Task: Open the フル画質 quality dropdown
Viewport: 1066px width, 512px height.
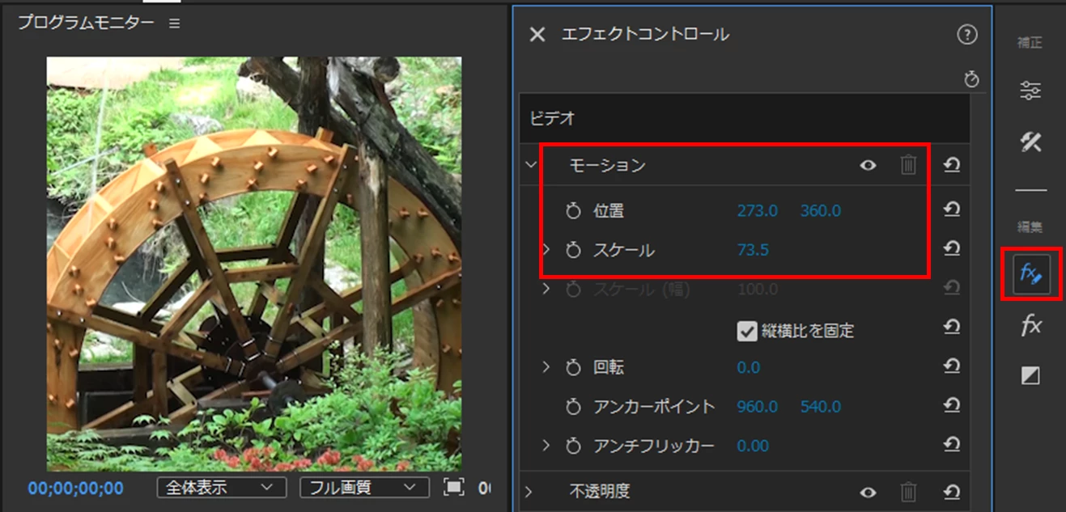Action: (x=364, y=488)
